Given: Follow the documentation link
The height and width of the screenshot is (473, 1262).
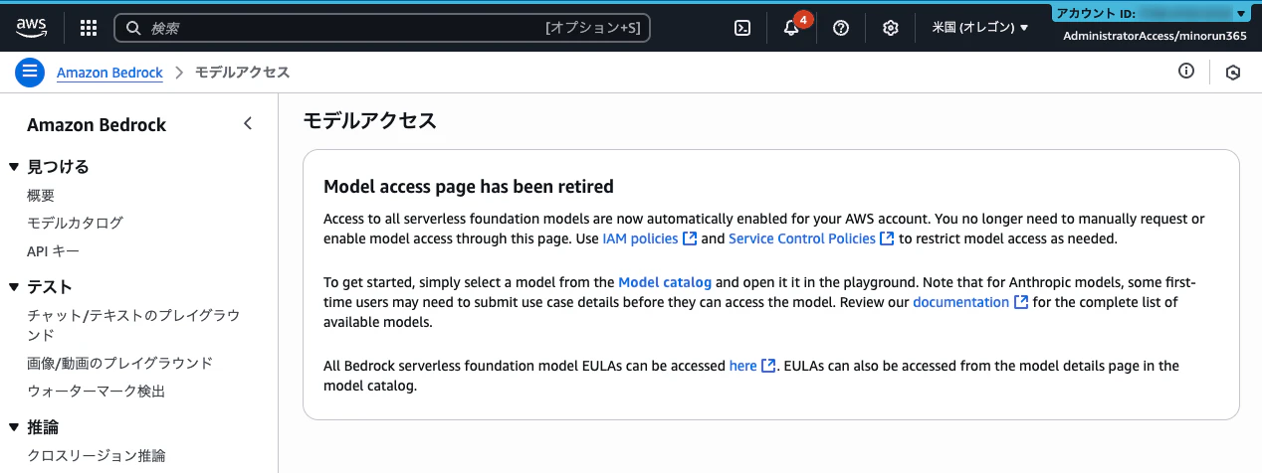Looking at the screenshot, I should point(960,302).
